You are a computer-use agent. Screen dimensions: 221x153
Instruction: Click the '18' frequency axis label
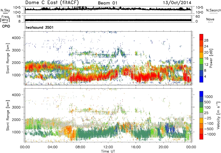[x=19, y=17]
